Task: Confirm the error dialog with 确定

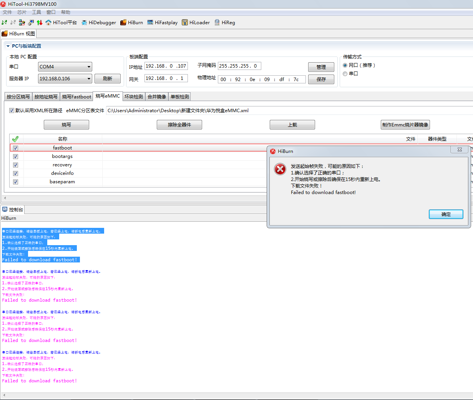Action: tap(446, 214)
